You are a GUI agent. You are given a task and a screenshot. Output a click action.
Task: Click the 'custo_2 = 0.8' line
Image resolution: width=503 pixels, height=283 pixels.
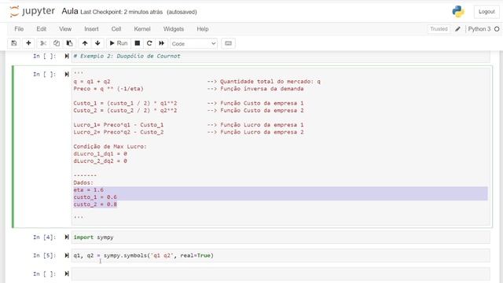pos(95,204)
